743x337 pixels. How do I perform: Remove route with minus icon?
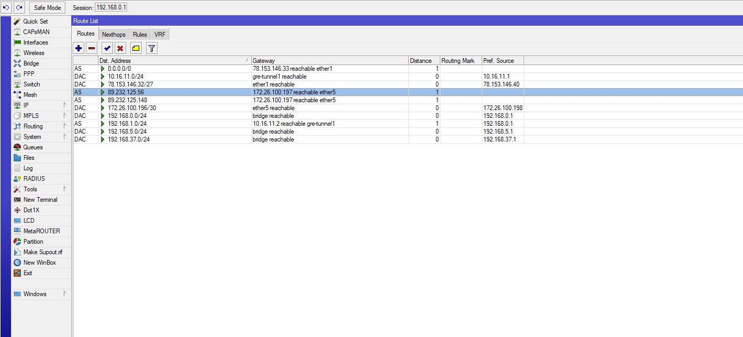[x=92, y=48]
